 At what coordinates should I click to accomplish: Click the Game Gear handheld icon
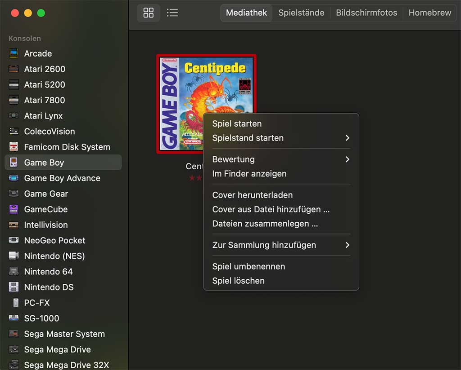point(14,194)
